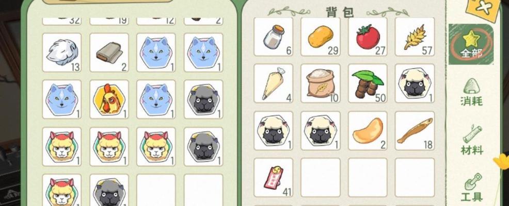Choose the red charm item showing 41
This screenshot has height=206, width=509.
[x=273, y=178]
